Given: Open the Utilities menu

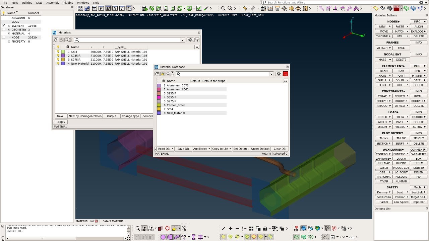Looking at the screenshot, I should coord(27,3).
